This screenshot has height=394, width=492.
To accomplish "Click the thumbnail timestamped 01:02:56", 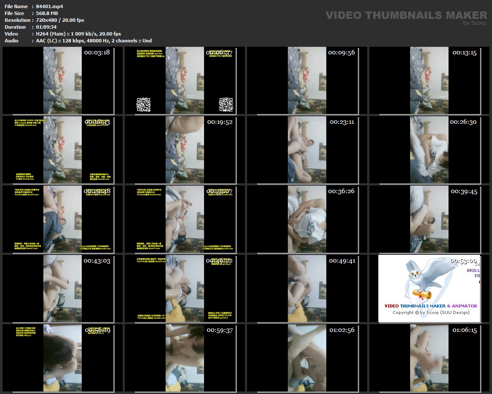I will 306,358.
